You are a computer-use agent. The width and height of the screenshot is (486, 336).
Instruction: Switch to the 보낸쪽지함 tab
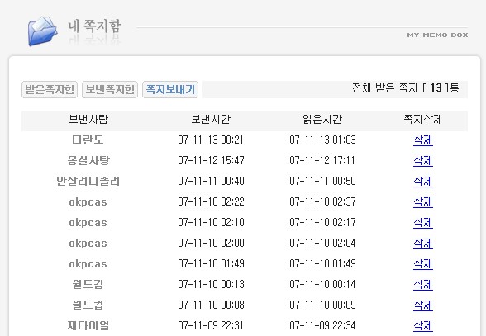tap(110, 89)
